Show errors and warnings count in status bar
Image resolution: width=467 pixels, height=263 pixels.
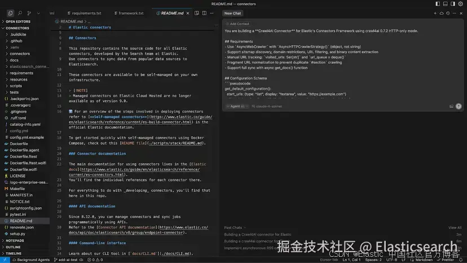click(95, 260)
